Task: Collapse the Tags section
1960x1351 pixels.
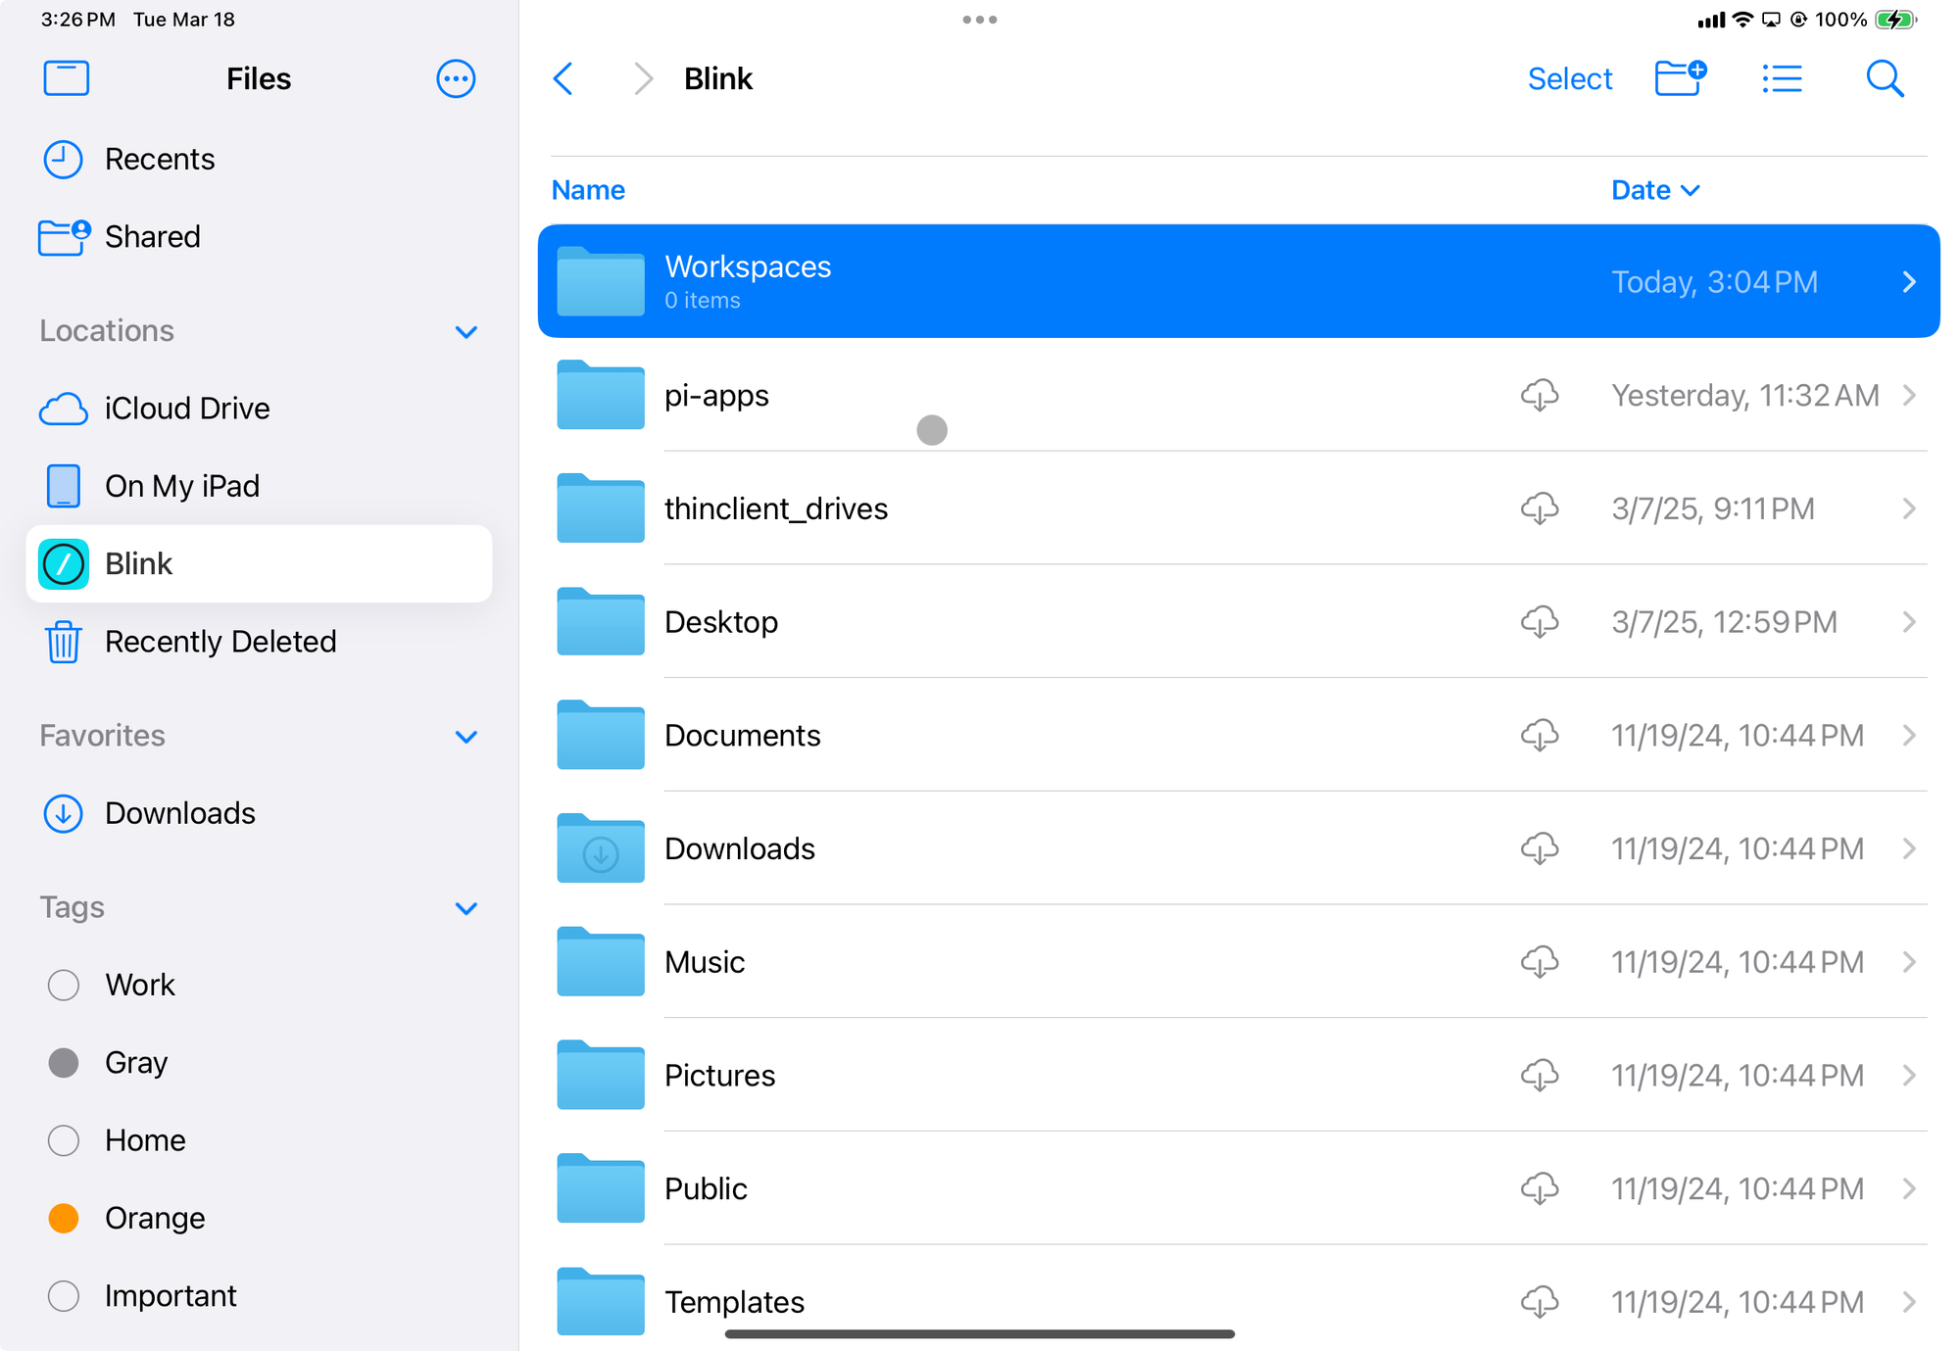Action: coord(466,908)
